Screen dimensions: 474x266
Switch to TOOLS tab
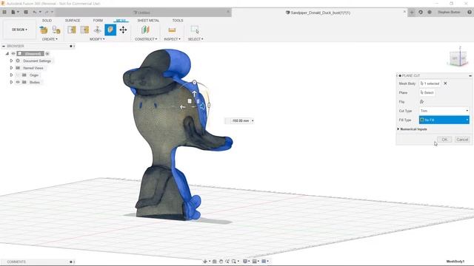(x=178, y=21)
